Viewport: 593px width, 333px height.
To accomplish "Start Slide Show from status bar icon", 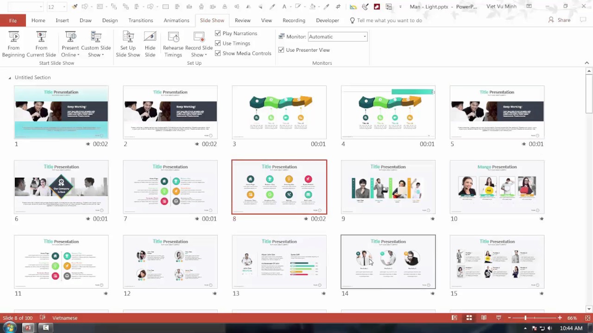I will pos(498,318).
